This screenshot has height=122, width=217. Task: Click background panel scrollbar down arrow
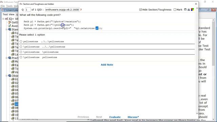213,119
